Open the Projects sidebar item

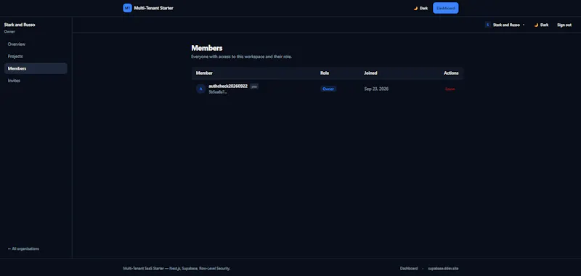point(36,57)
